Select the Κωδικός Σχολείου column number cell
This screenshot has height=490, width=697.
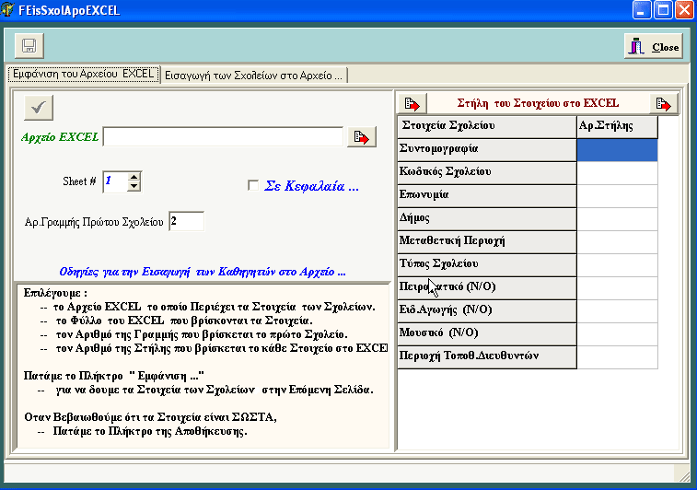click(x=617, y=172)
